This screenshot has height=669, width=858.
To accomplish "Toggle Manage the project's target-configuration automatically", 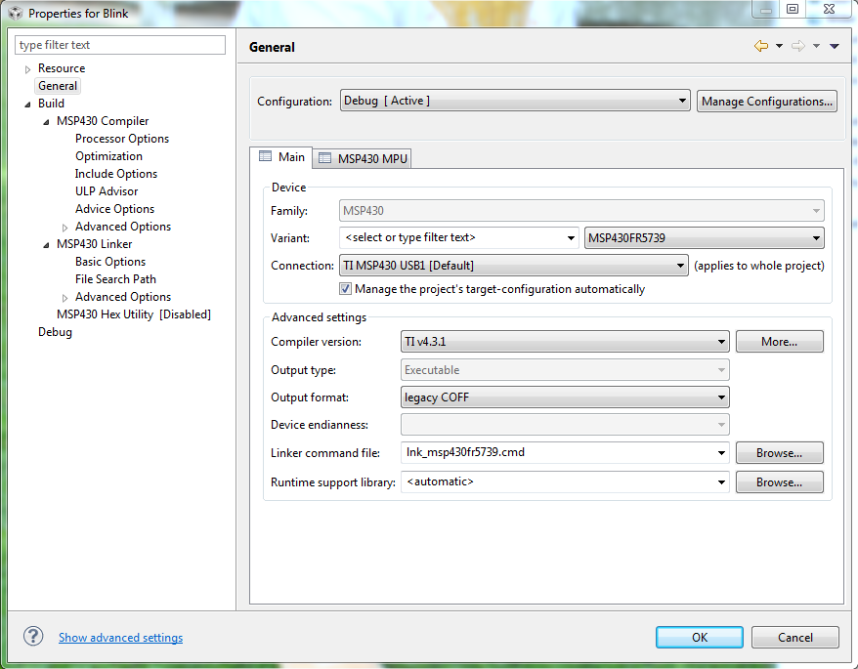I will click(x=345, y=289).
